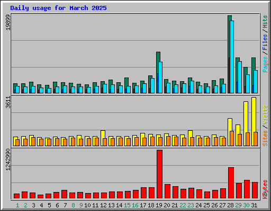Click the day 15 x-axis label
Screen dimensions: 271x211
click(x=127, y=205)
